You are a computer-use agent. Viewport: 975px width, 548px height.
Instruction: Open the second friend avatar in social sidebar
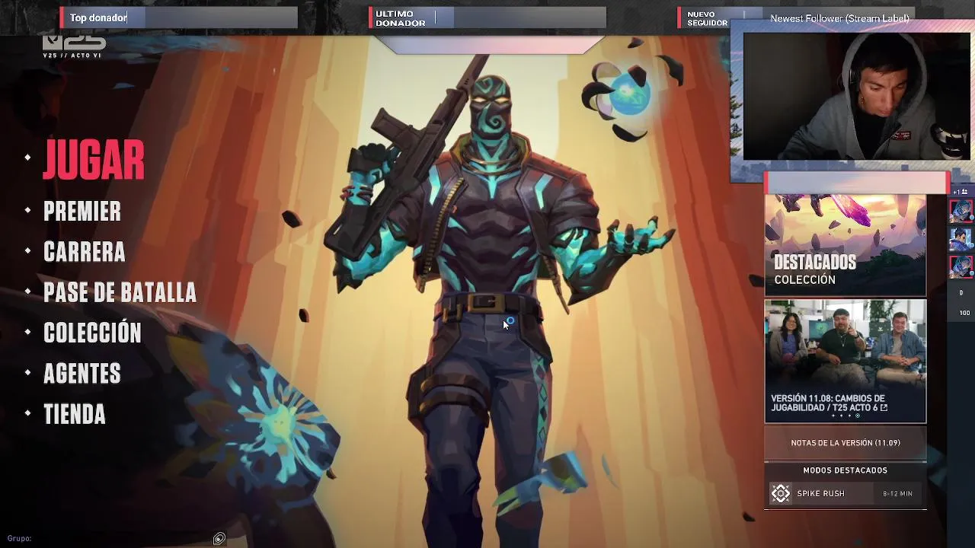pos(961,239)
